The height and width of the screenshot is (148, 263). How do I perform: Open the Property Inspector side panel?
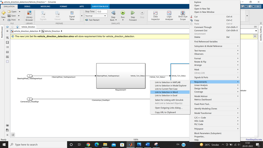pos(261,34)
